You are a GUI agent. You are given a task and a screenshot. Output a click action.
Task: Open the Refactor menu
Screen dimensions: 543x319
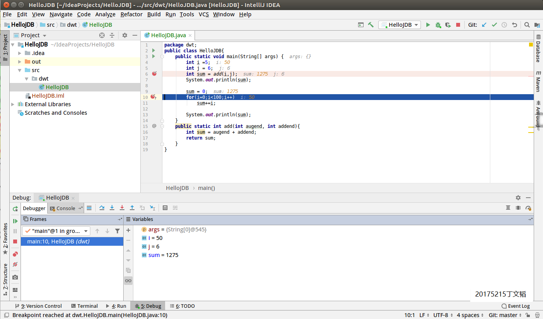[x=131, y=14]
